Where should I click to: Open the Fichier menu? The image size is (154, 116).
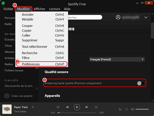[x=8, y=9]
